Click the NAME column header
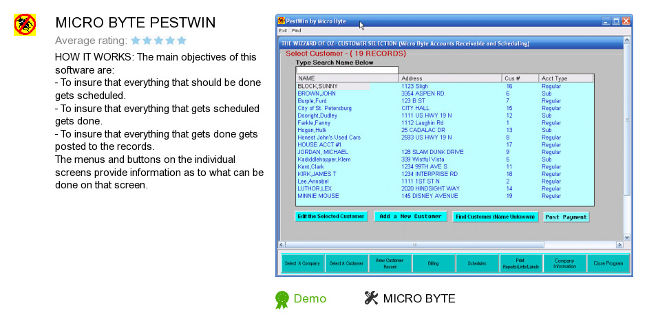Screen dimensions: 647x330 [x=347, y=78]
